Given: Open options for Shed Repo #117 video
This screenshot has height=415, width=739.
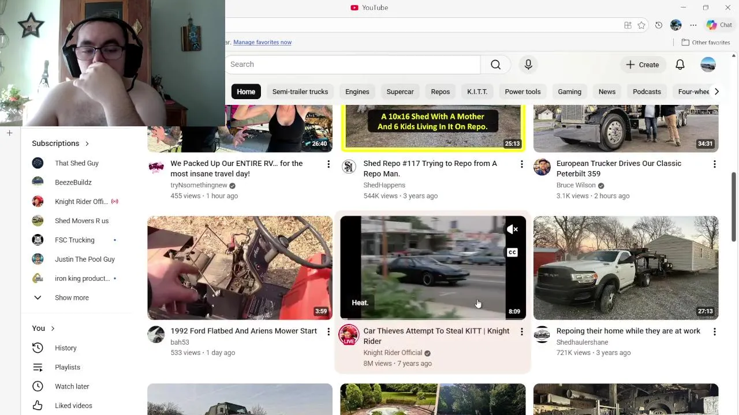Looking at the screenshot, I should pos(521,164).
